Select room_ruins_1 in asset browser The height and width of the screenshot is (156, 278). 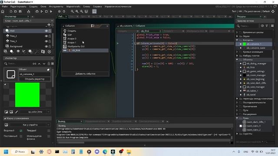pyautogui.click(x=254, y=126)
